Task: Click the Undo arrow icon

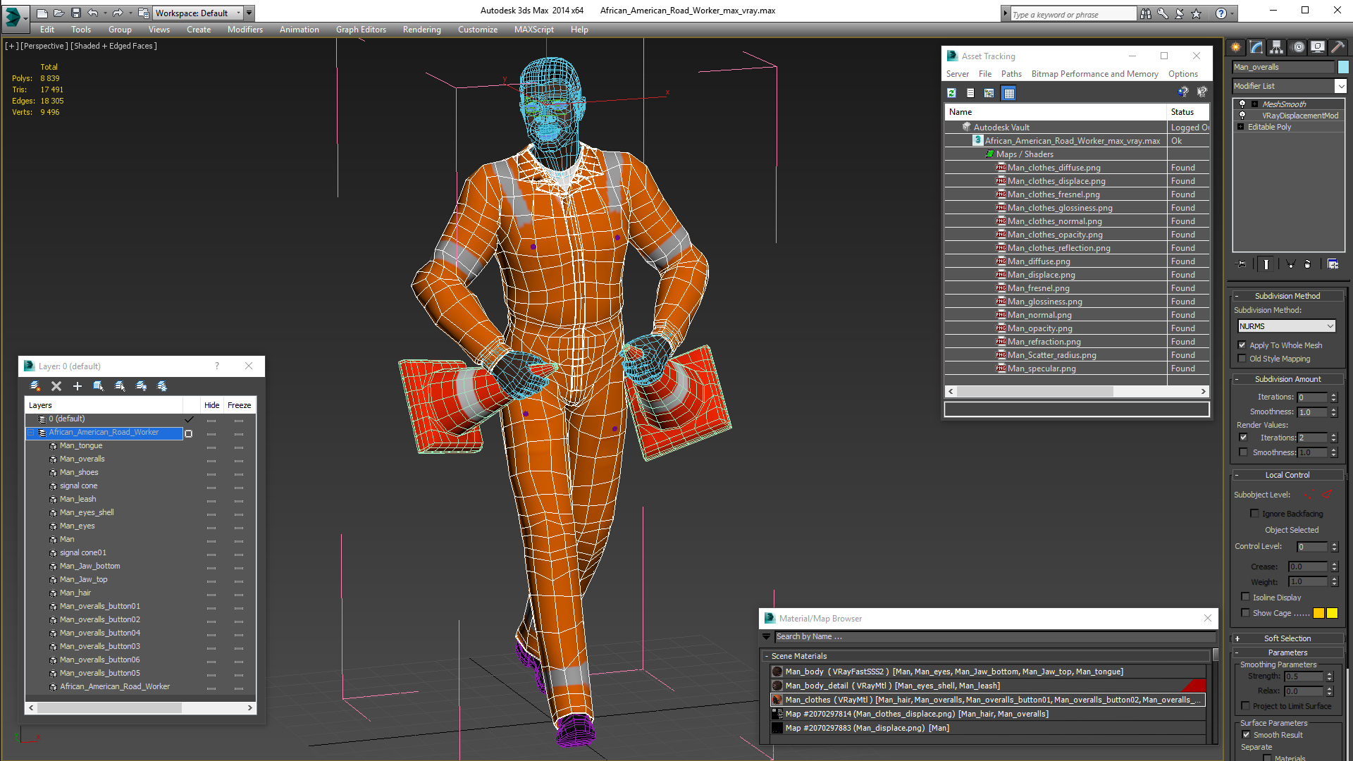Action: coord(92,13)
